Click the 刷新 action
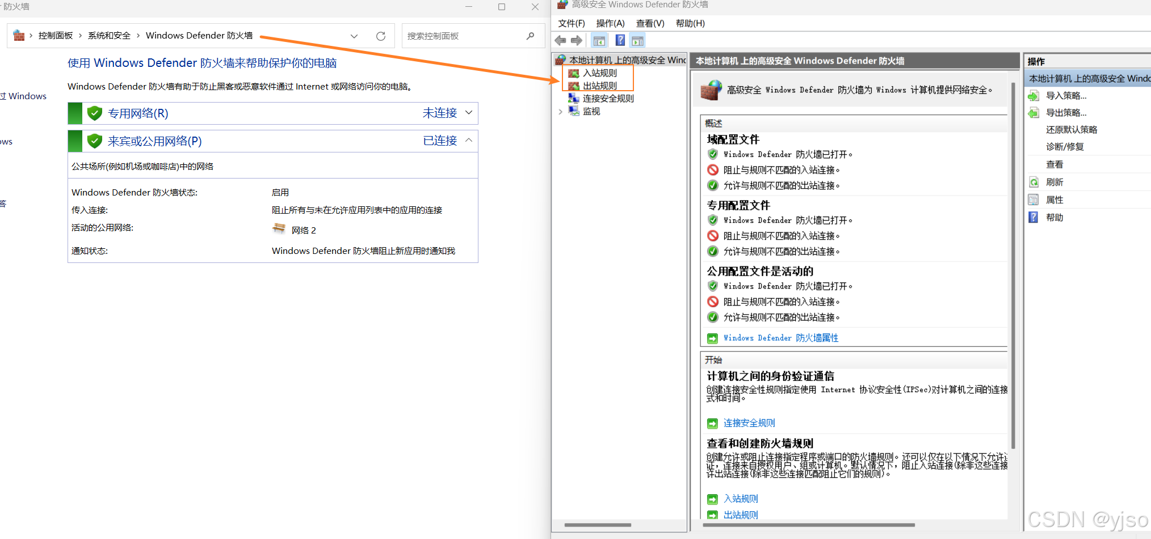 pos(1055,182)
